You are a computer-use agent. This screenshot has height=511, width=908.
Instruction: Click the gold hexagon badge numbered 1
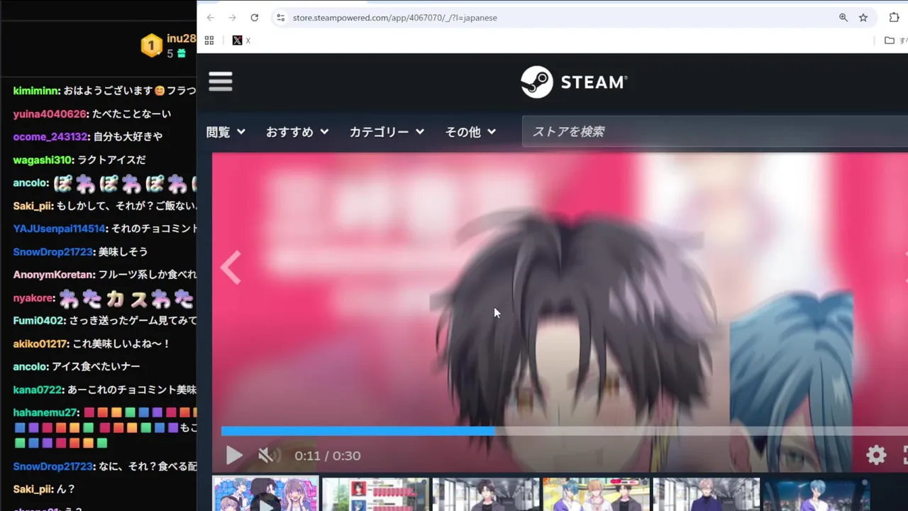pyautogui.click(x=151, y=46)
